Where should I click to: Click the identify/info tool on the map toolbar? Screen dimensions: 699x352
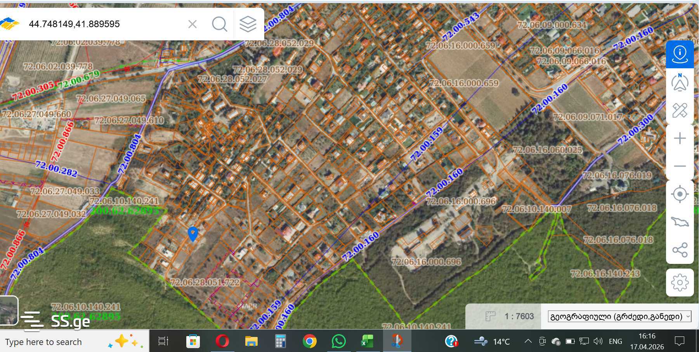coord(680,55)
